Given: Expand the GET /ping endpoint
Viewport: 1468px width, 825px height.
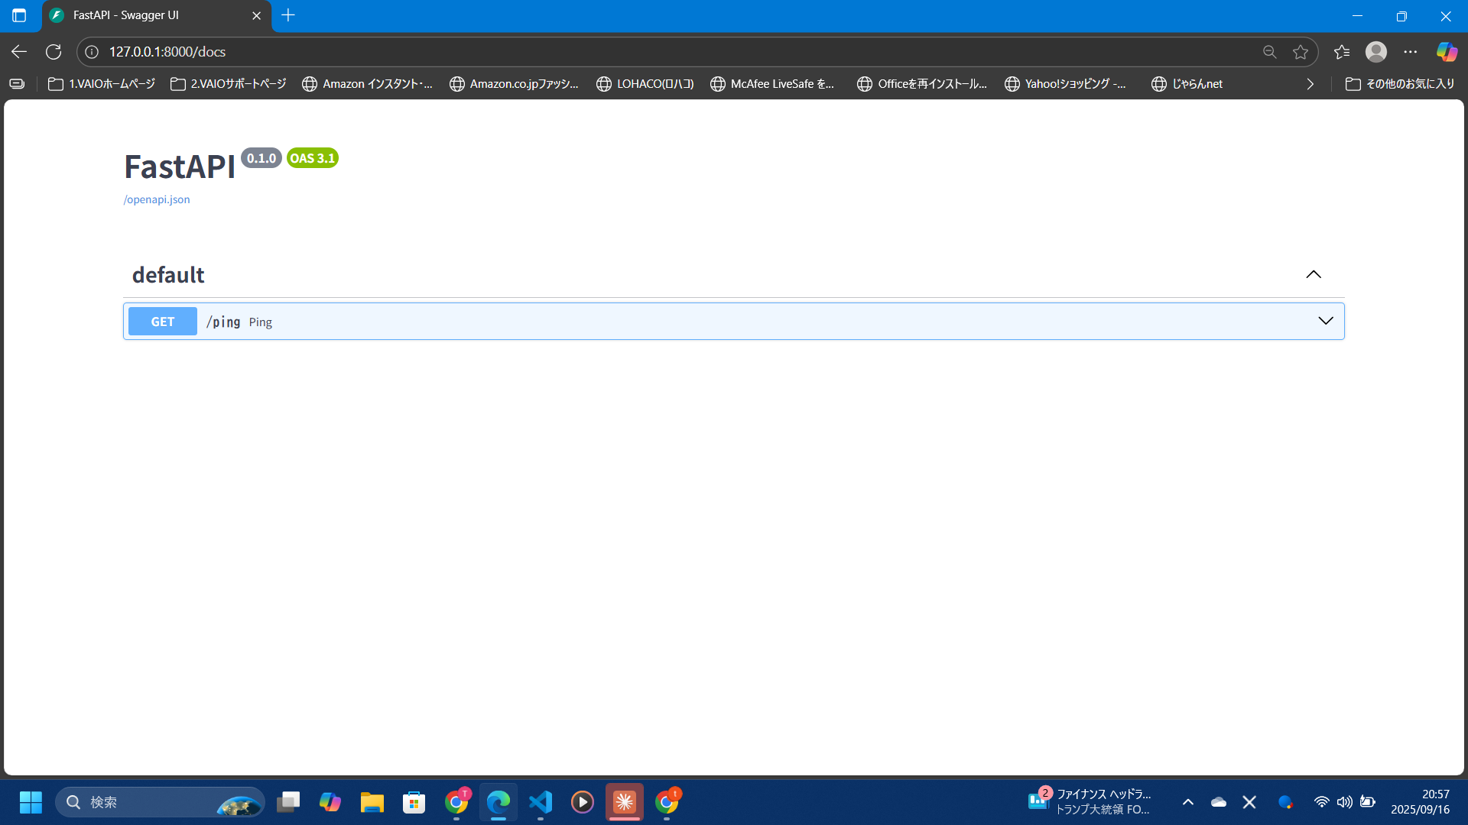Looking at the screenshot, I should click(1325, 321).
